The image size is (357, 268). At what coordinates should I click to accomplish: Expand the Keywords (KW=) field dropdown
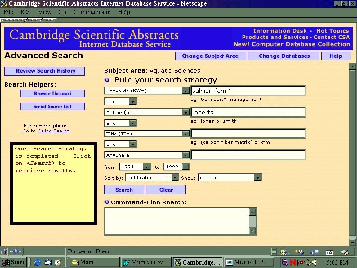pyautogui.click(x=186, y=91)
